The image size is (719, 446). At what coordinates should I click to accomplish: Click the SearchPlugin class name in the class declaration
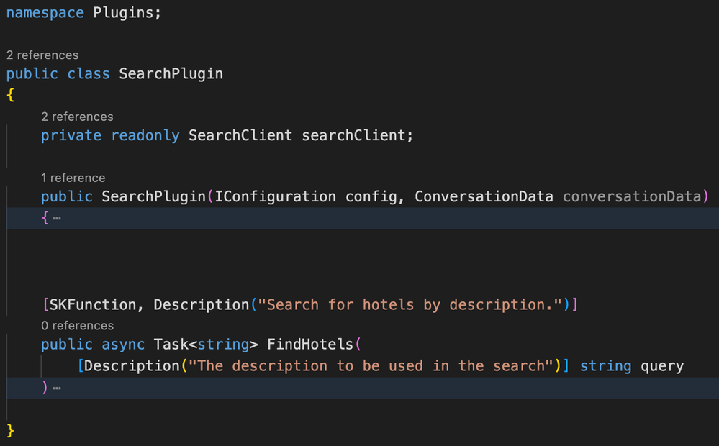171,73
